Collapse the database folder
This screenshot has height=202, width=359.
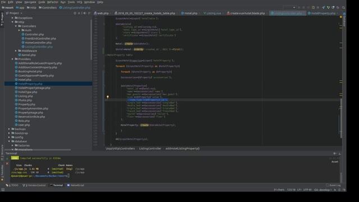coord(9,141)
